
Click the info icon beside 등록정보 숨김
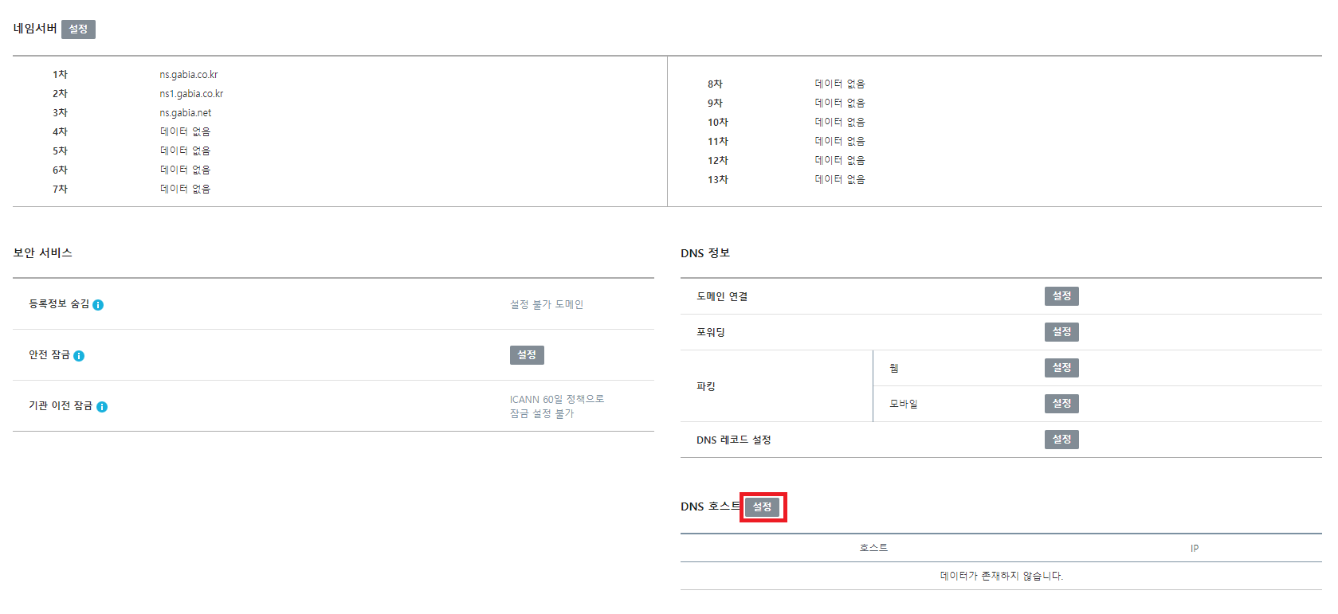click(98, 305)
